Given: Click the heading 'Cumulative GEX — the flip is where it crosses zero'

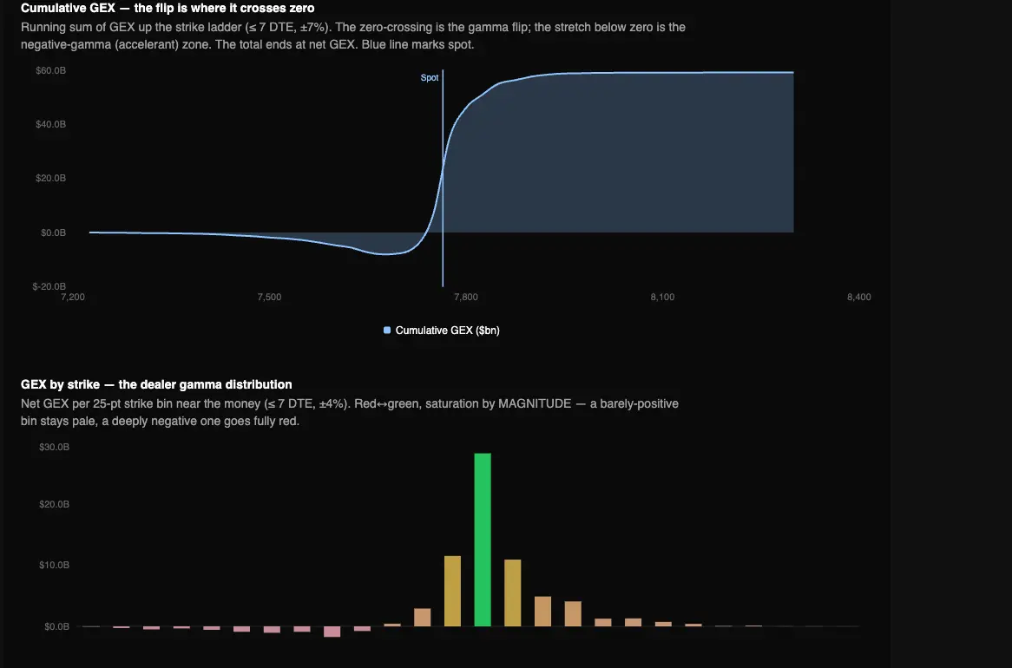Looking at the screenshot, I should tap(168, 9).
